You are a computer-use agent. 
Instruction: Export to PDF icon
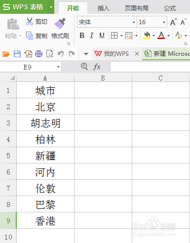tap(28, 54)
